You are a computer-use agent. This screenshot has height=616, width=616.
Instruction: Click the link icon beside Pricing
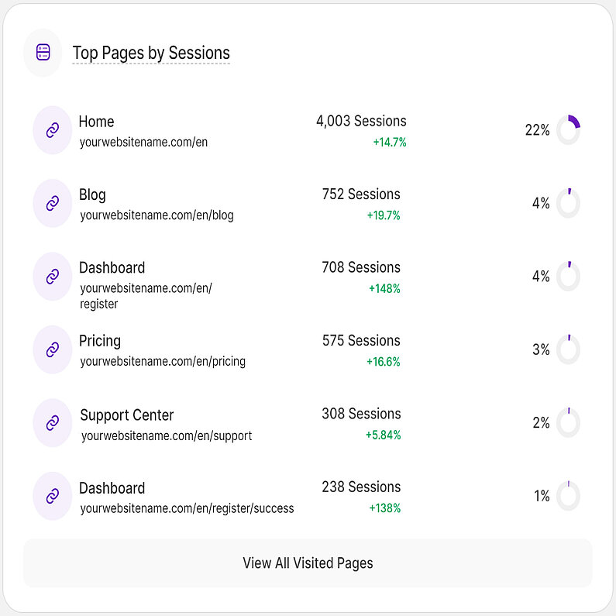click(x=53, y=349)
